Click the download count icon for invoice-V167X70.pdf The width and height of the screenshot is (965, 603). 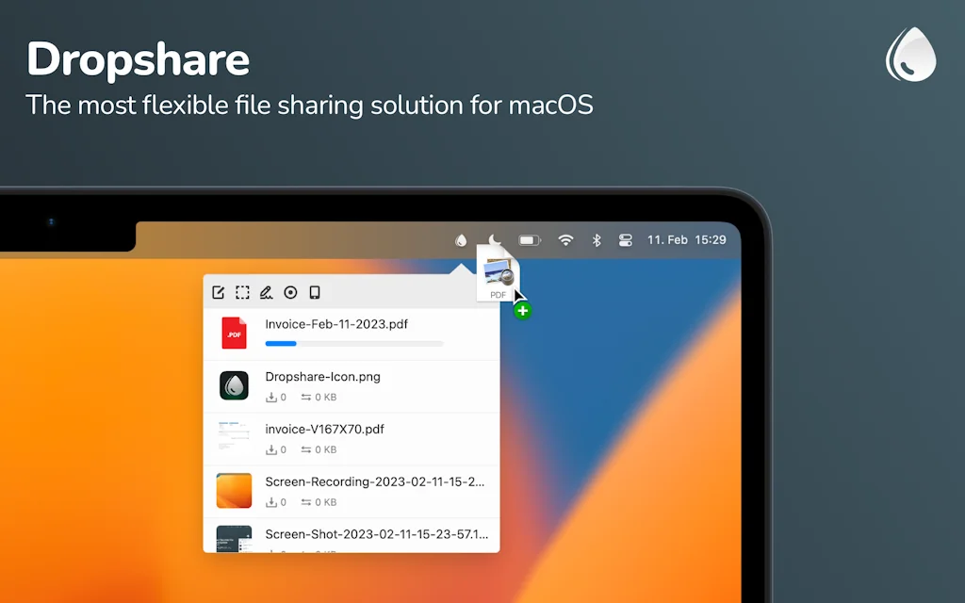270,449
